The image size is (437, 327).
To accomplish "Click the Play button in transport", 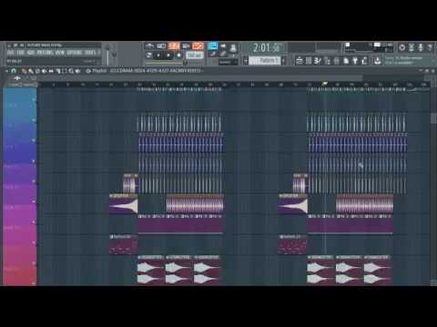I will [x=158, y=55].
